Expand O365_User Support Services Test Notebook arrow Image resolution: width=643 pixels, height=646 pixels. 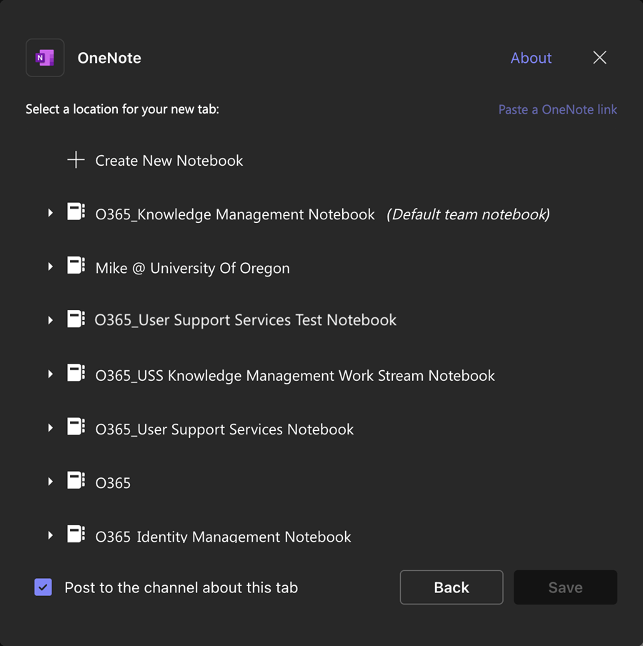[x=50, y=320]
